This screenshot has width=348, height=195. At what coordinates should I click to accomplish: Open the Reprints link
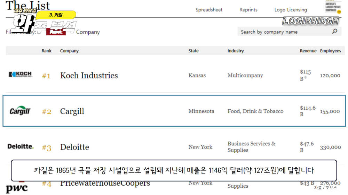[248, 10]
